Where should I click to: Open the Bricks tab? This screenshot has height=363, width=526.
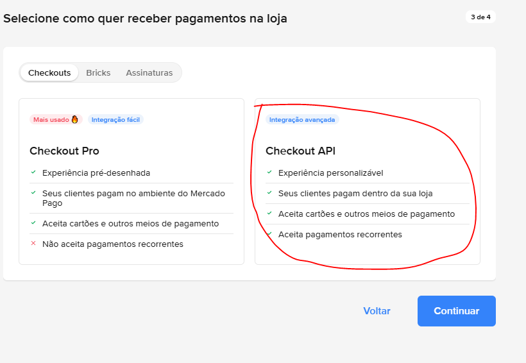click(x=98, y=72)
